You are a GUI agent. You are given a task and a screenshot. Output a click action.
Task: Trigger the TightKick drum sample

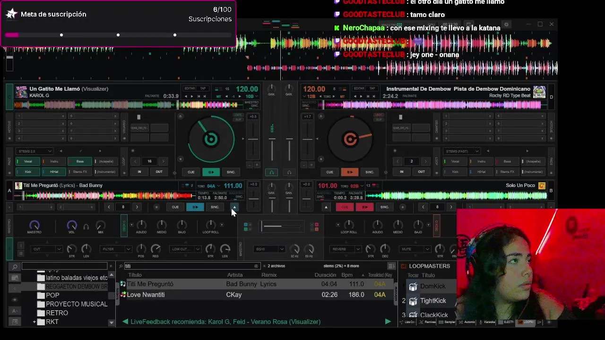[413, 300]
